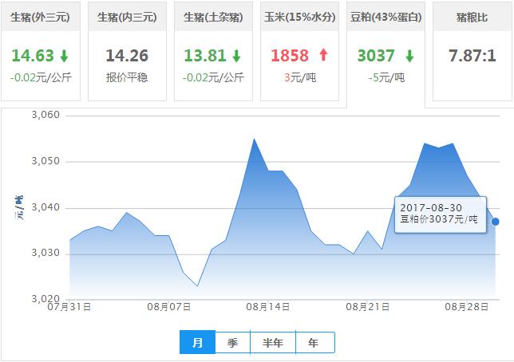Click the 2017-08-30 豆粕价 tooltip box
Viewport: 514px width, 362px height.
pos(441,214)
